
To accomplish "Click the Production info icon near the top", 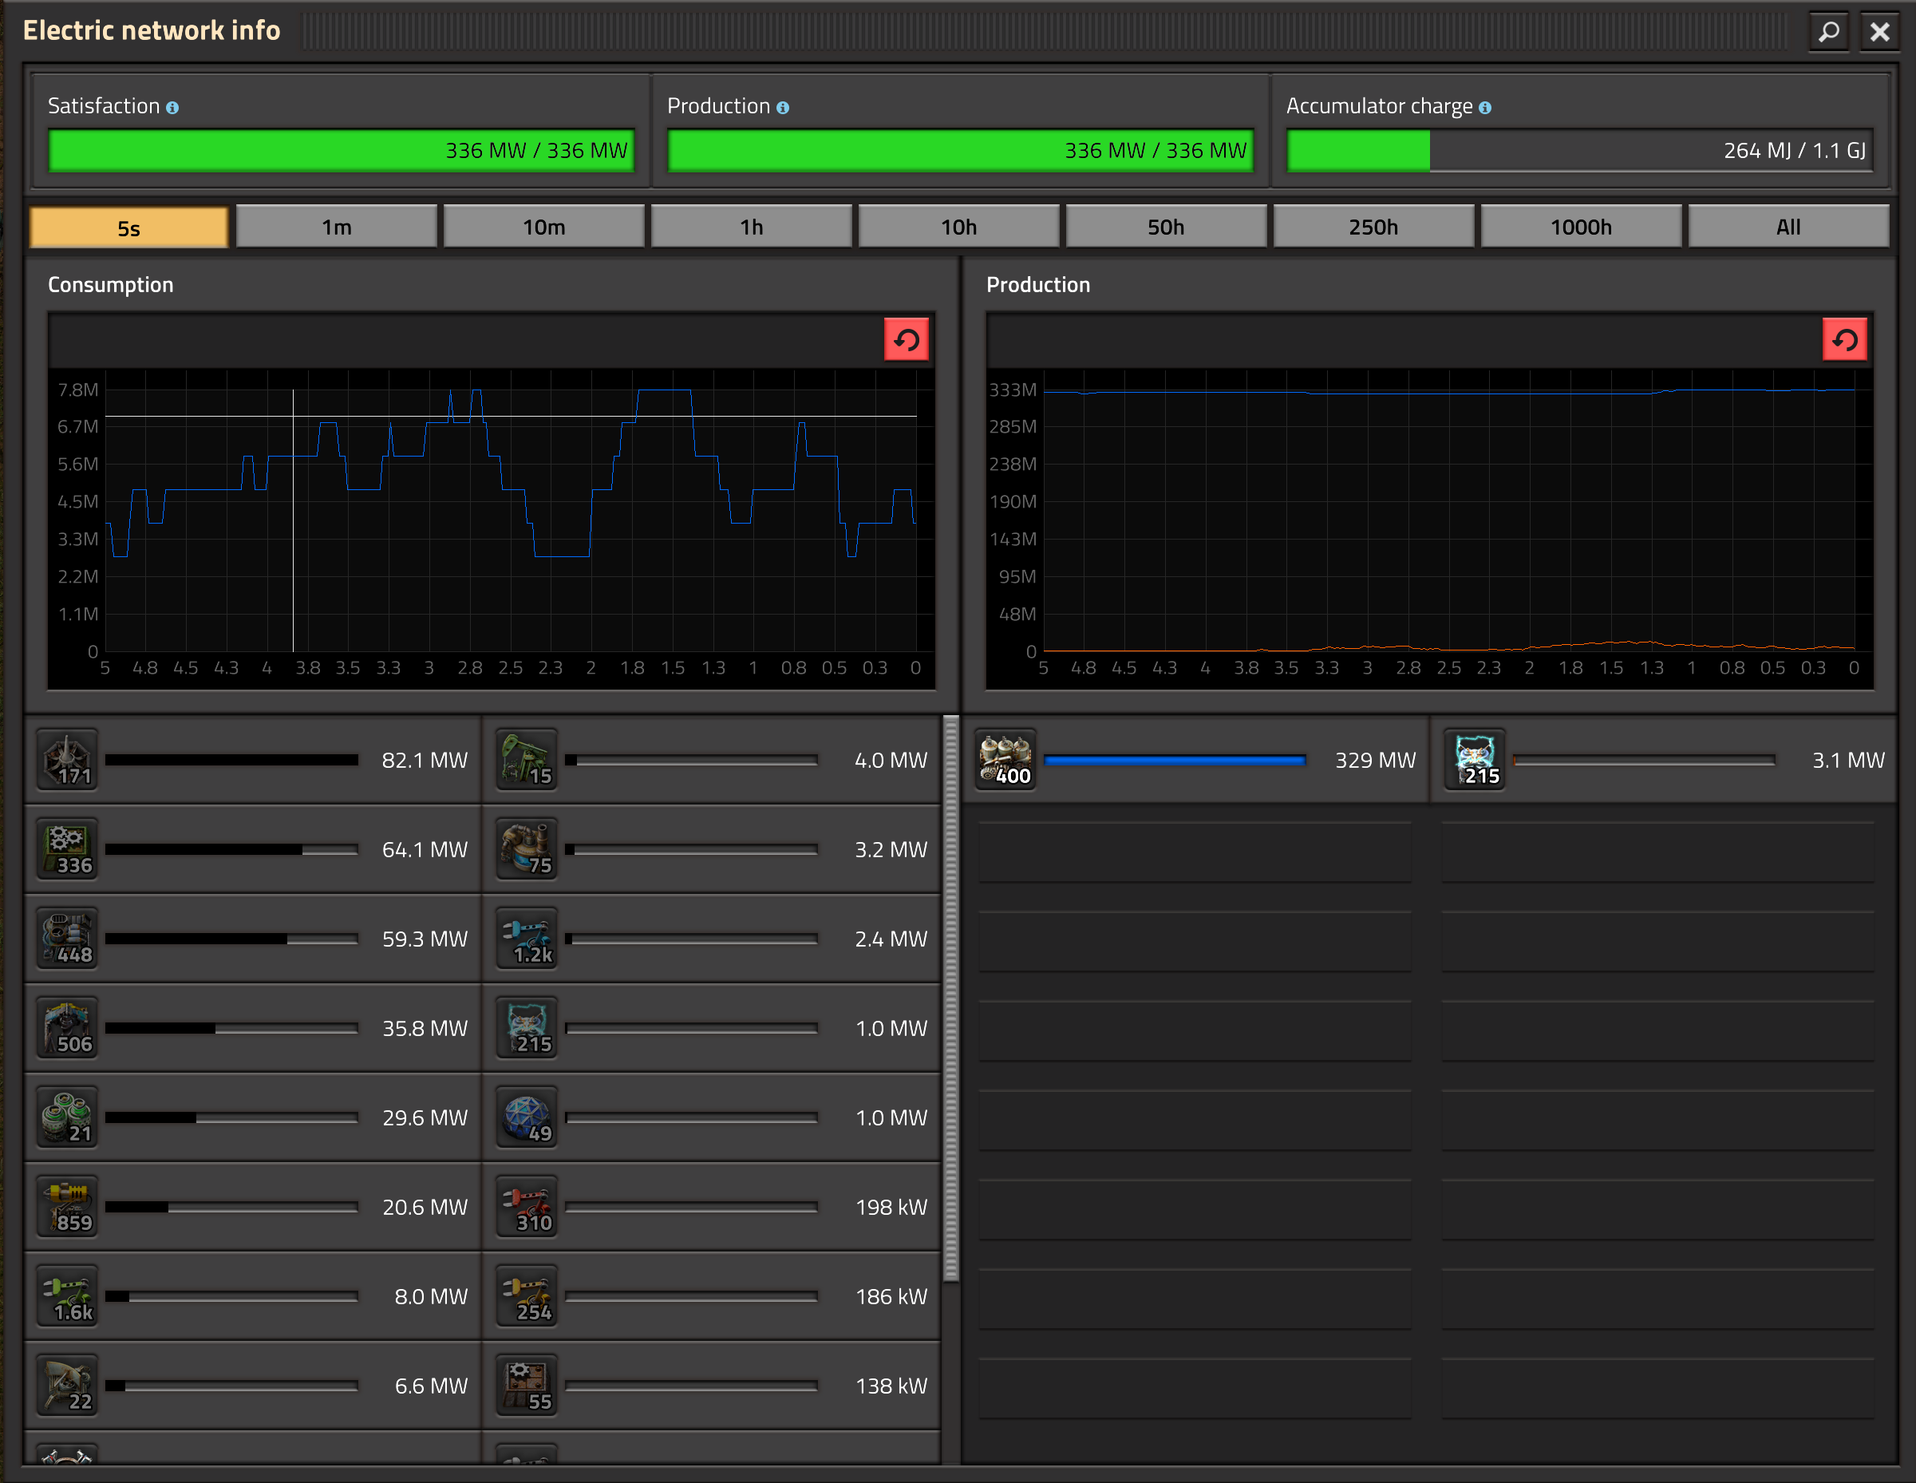I will point(783,107).
